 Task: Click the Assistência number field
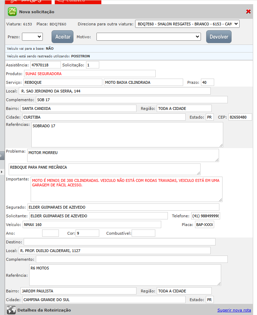point(45,65)
